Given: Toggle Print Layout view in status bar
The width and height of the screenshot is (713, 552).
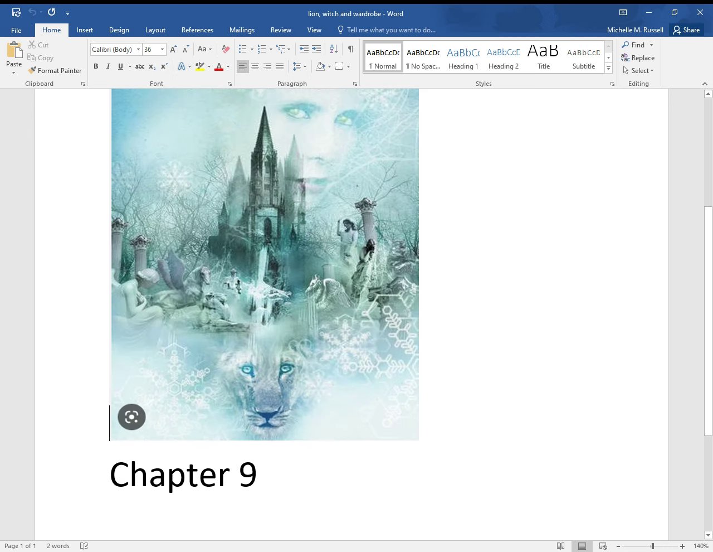Looking at the screenshot, I should 582,546.
